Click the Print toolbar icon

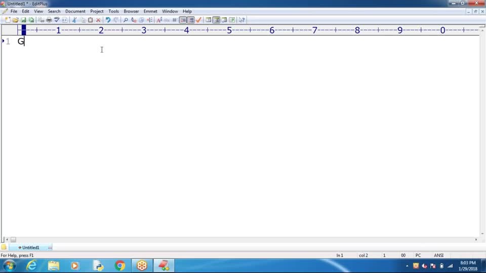pos(49,20)
